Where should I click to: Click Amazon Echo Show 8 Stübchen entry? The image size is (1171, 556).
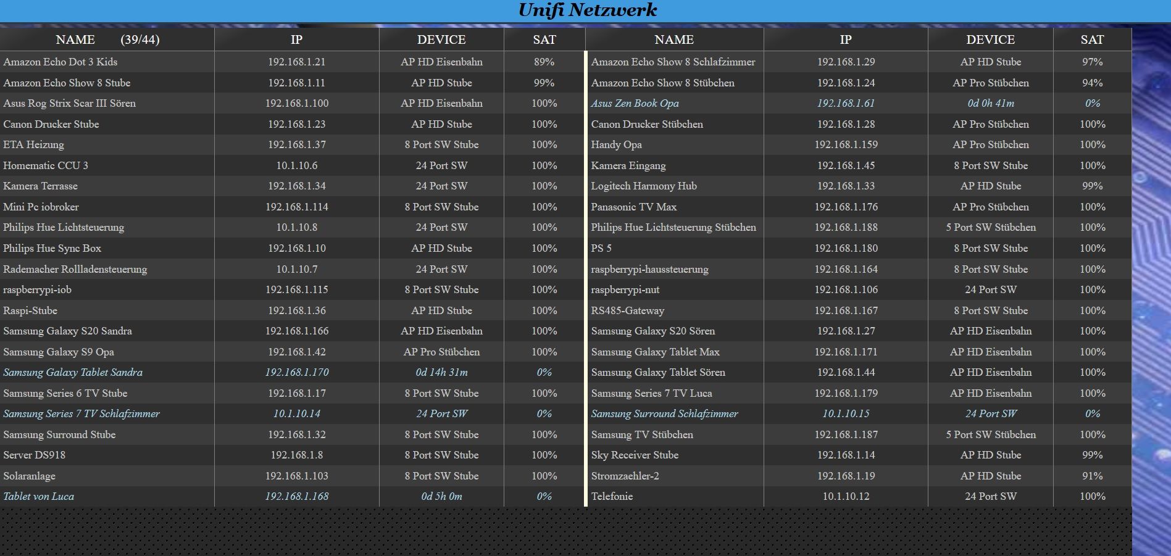[662, 83]
